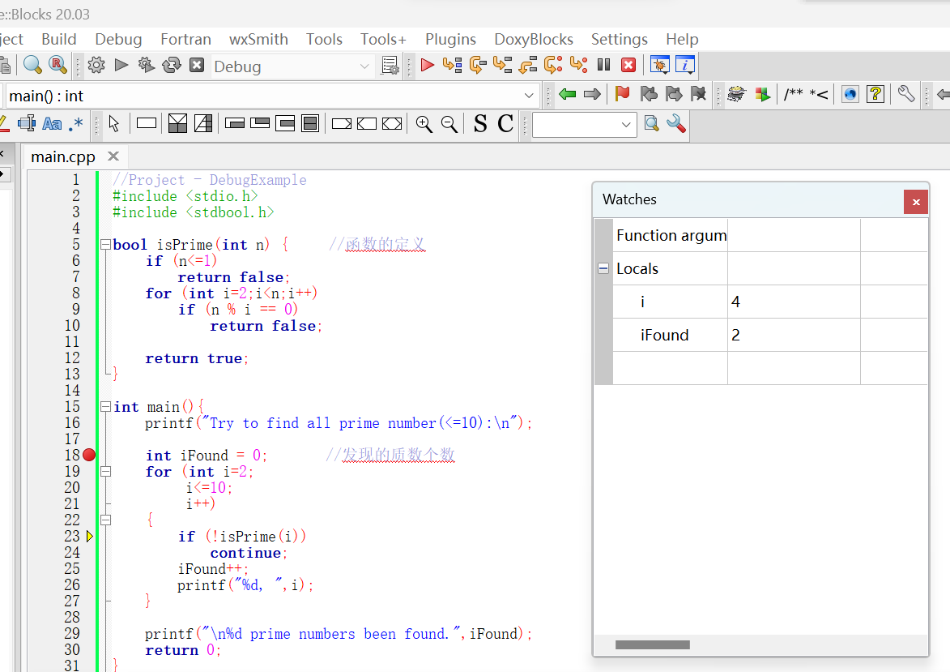Click the Break debugger pause icon
Screen dimensions: 950x672
pos(603,65)
